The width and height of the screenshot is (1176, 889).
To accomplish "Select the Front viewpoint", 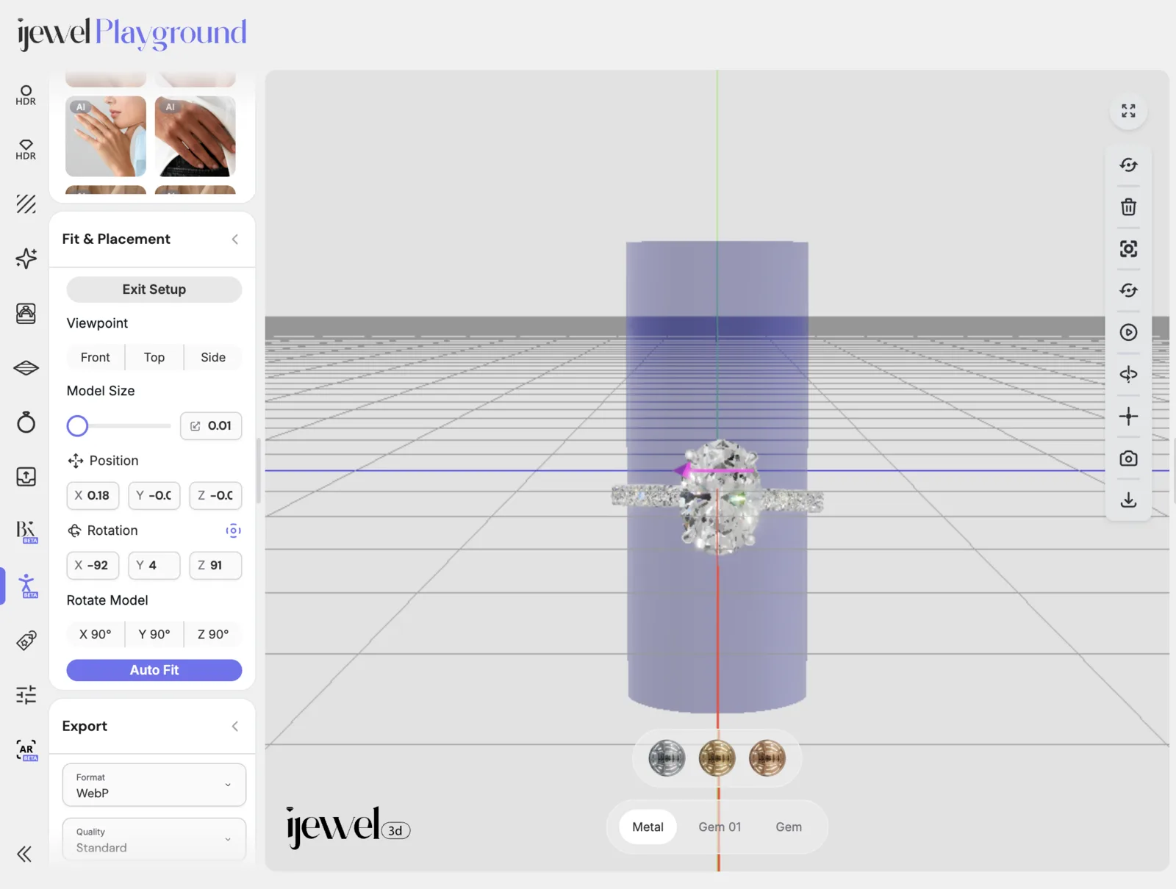I will tap(96, 357).
